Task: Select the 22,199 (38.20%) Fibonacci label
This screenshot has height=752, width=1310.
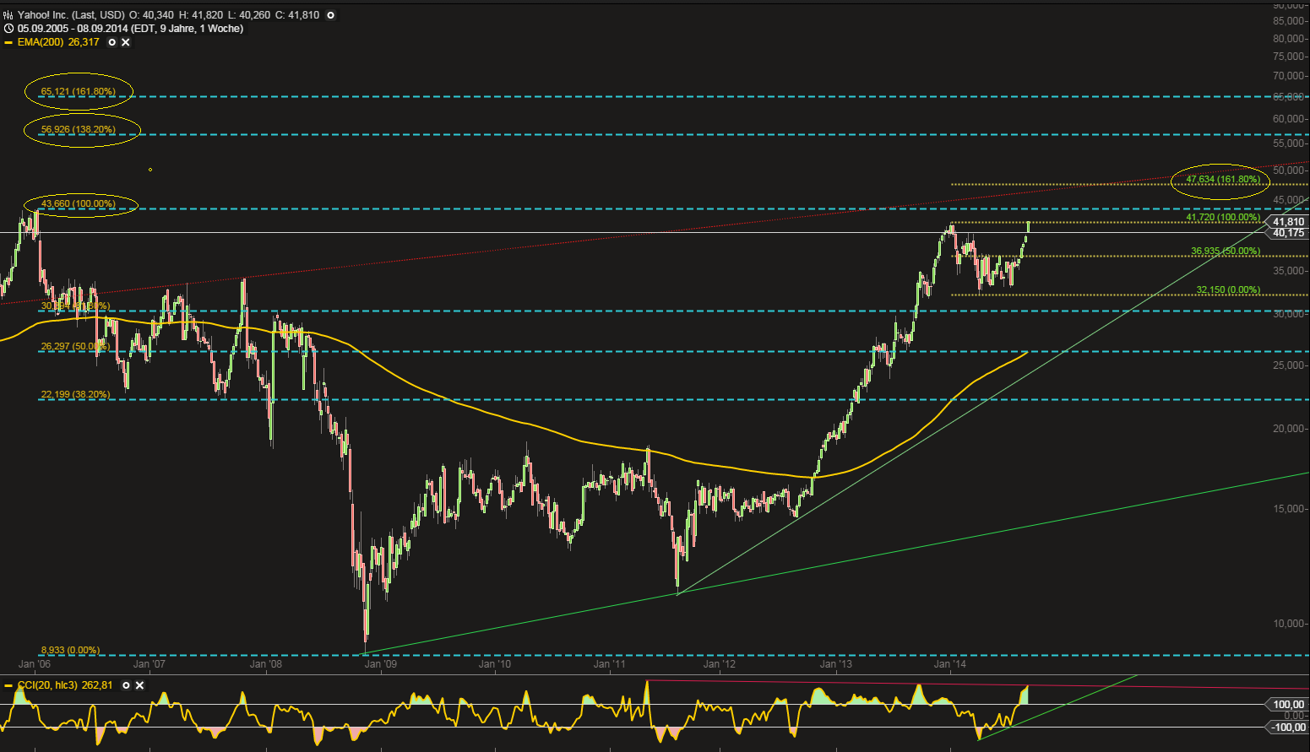Action: [75, 394]
